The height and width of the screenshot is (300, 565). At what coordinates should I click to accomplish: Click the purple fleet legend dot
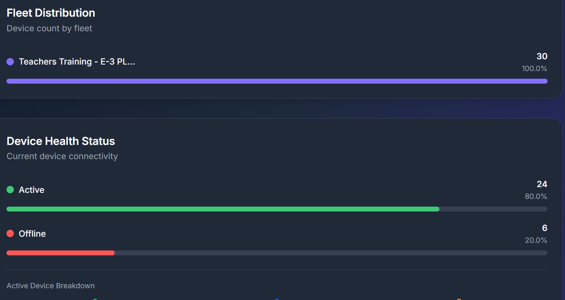click(9, 61)
